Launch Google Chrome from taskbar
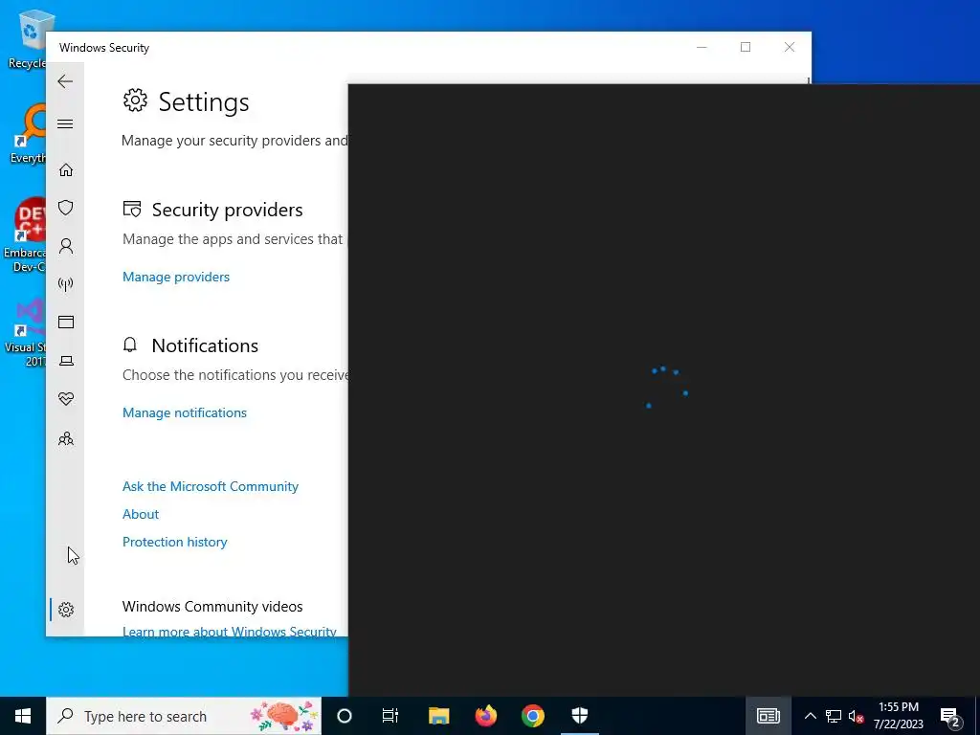 click(x=532, y=716)
